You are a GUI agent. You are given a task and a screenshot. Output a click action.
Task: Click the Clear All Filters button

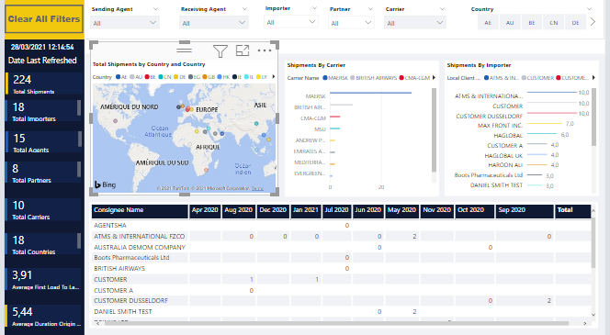[44, 18]
